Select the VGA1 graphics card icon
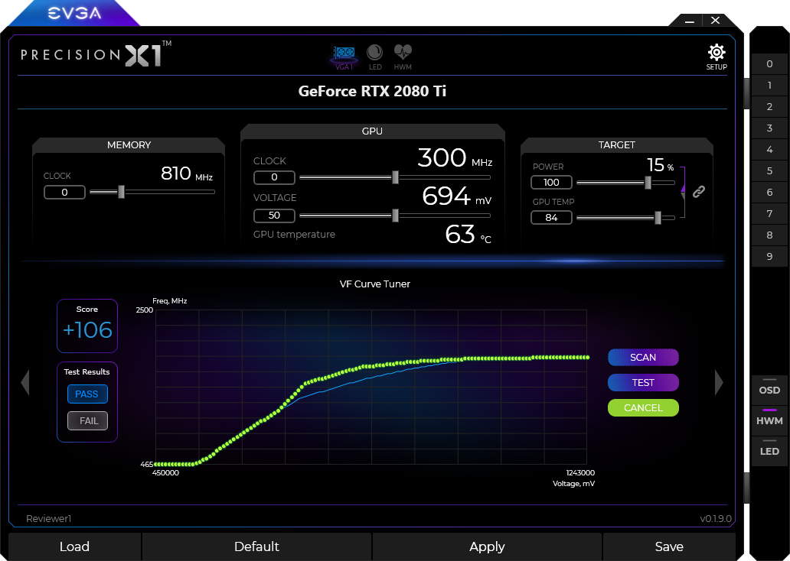Screen dimensions: 790x561 click(x=344, y=54)
